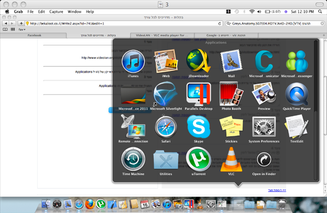This screenshot has width=327, height=213.
Task: Open the Apple menu
Action: (x=7, y=12)
